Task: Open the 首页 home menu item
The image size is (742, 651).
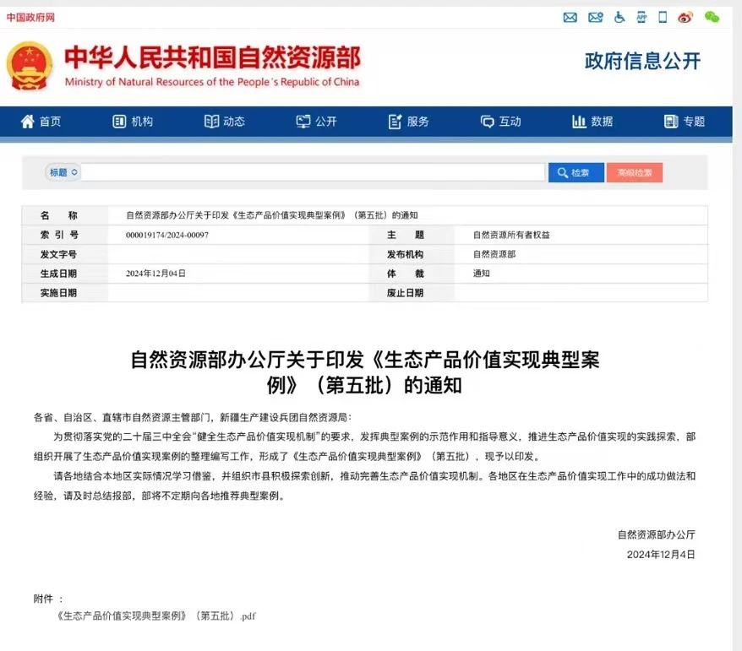Action: pos(41,122)
